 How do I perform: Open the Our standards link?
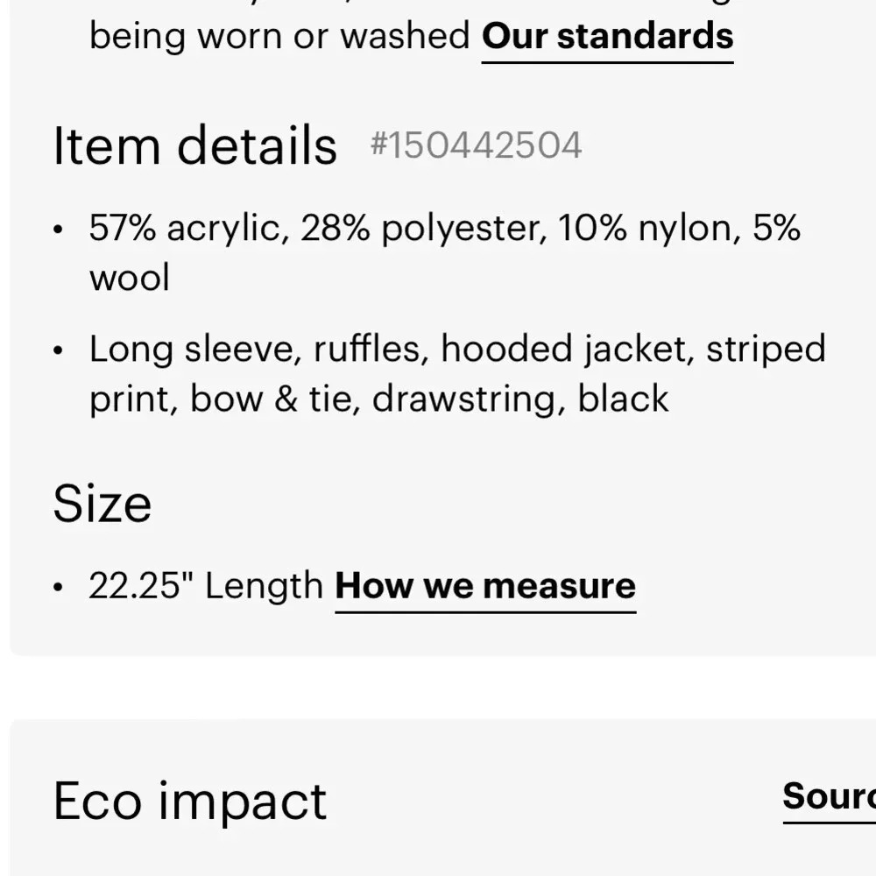click(x=607, y=38)
